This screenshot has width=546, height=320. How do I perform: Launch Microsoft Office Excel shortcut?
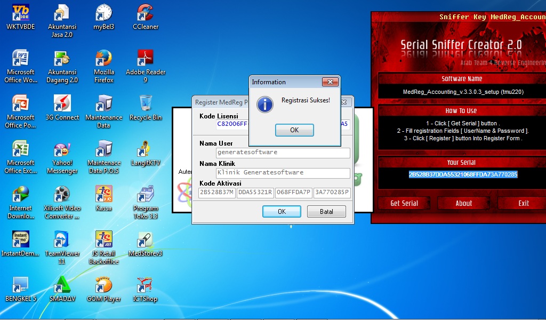21,157
